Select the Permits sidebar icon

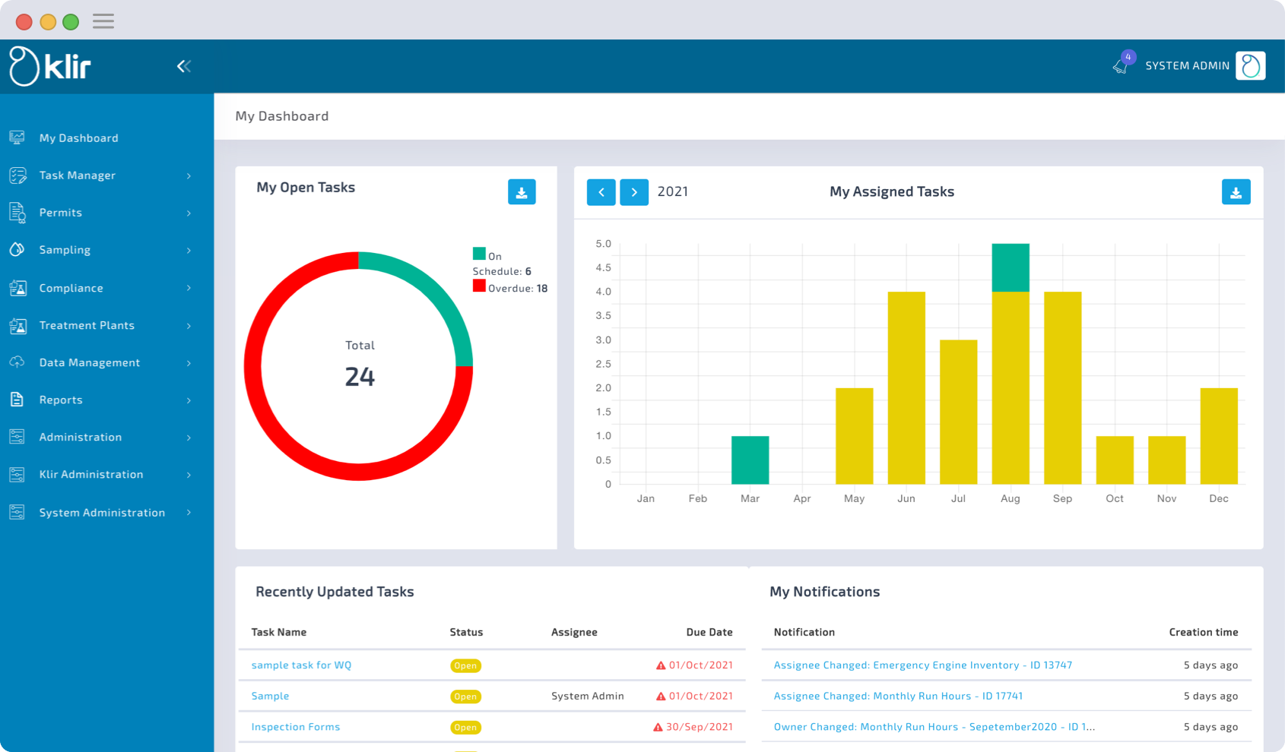click(17, 213)
